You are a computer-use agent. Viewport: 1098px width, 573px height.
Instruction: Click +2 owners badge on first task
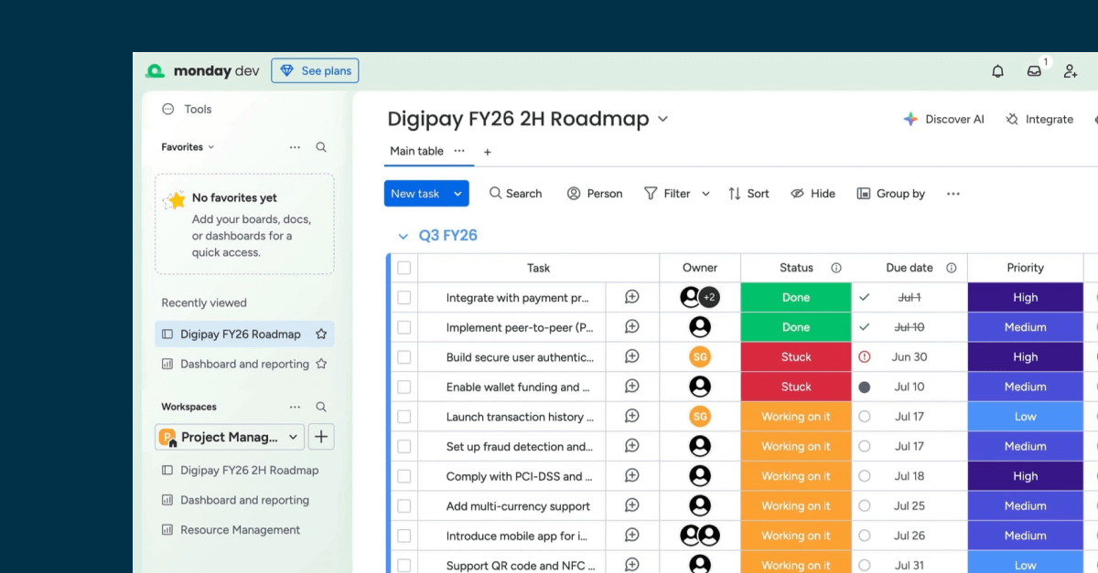pos(709,297)
